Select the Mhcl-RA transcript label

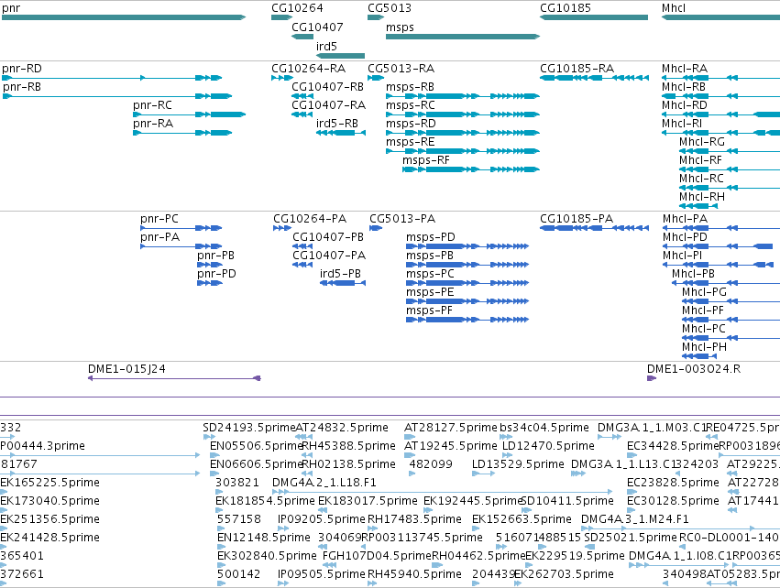[685, 69]
